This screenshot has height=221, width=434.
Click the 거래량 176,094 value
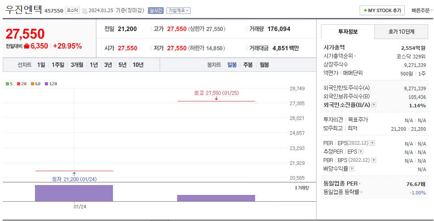(279, 29)
